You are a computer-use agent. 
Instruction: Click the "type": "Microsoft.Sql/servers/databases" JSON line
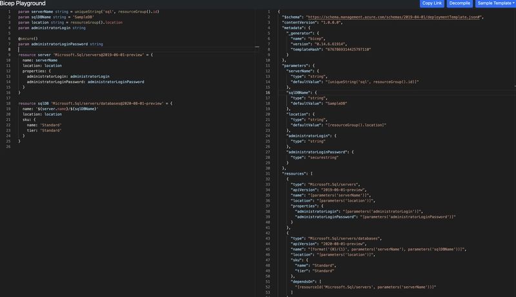click(x=336, y=238)
